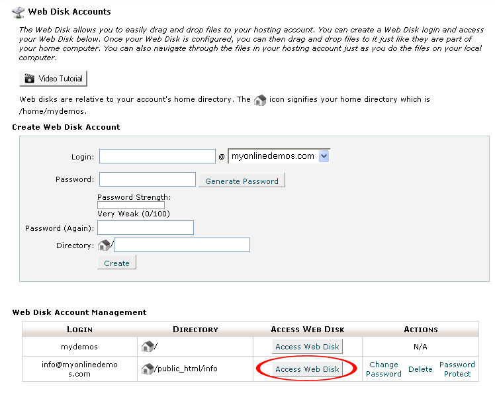
Task: Open the Video Tutorial
Action: pyautogui.click(x=53, y=78)
